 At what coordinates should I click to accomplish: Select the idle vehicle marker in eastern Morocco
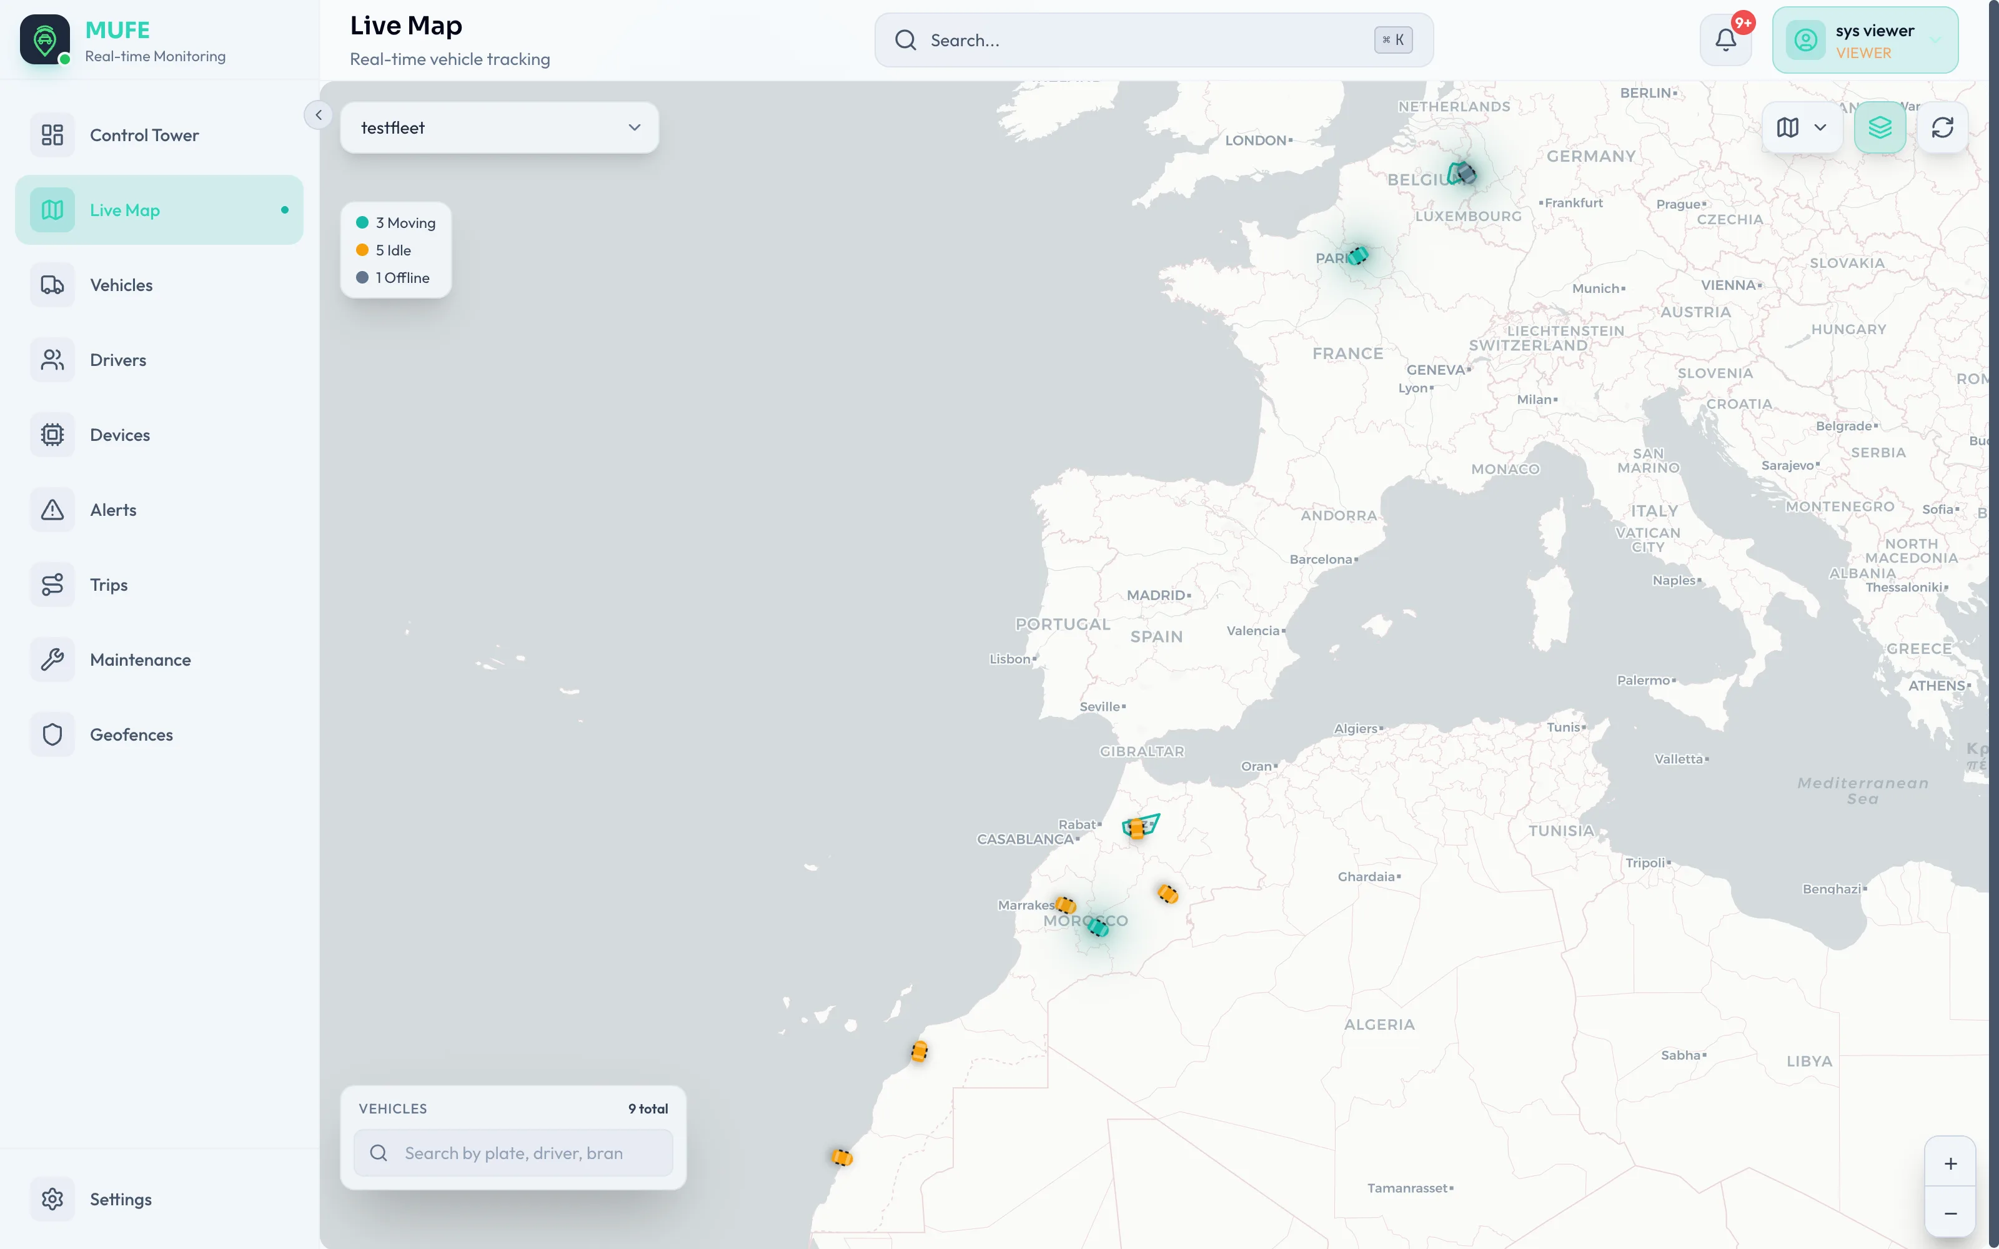(x=1167, y=893)
